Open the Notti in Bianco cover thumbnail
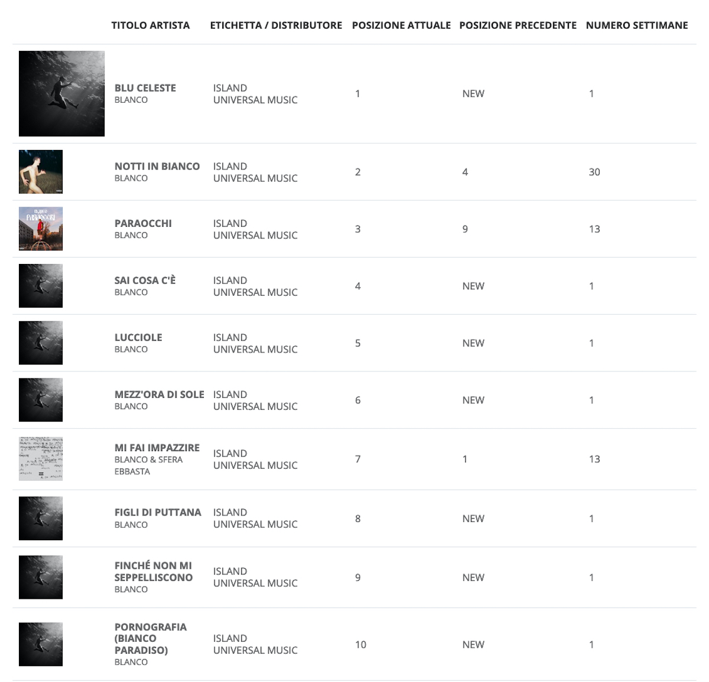 41,172
